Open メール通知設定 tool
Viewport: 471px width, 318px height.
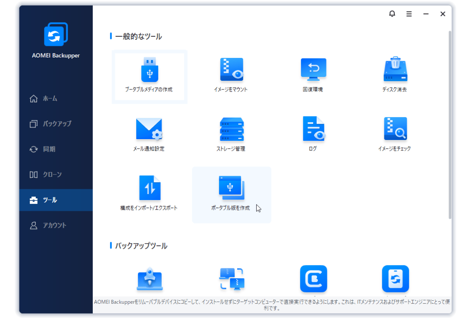click(x=149, y=135)
